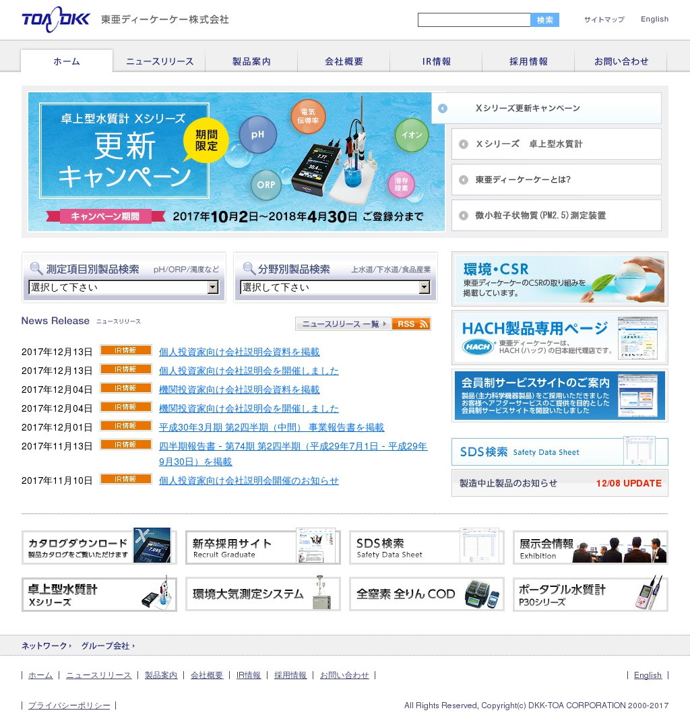Click arrow icon next to Xシリーズ更新キャンペーン
The width and height of the screenshot is (690, 719).
pyautogui.click(x=443, y=108)
